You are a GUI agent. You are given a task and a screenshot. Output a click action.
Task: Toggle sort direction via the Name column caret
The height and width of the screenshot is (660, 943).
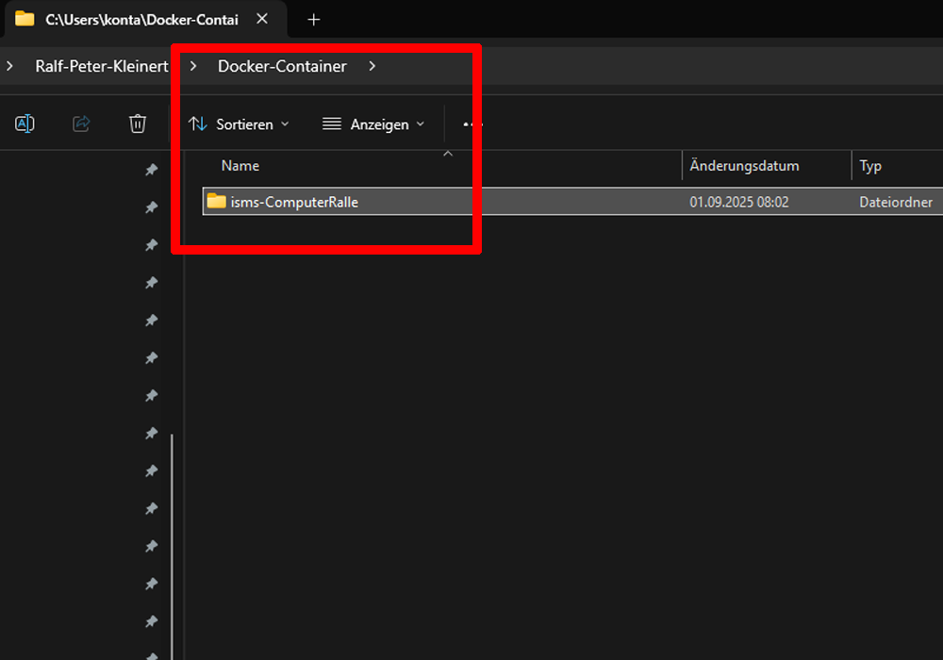click(x=448, y=154)
